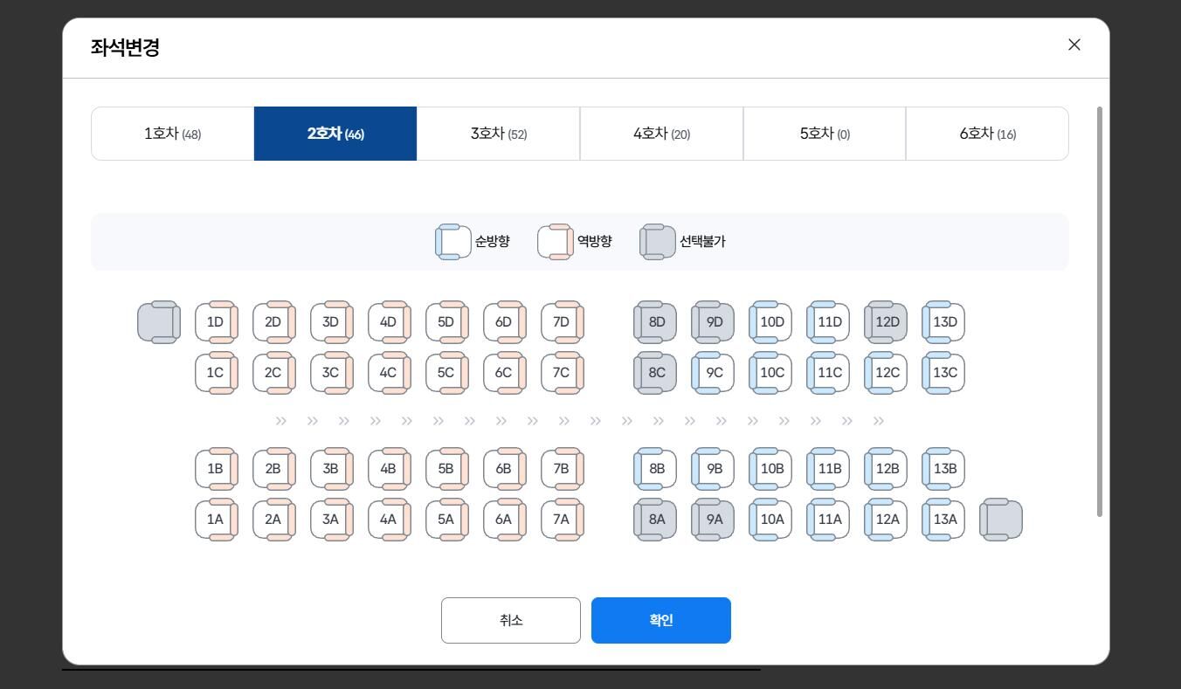The width and height of the screenshot is (1181, 689).
Task: Pick seat 2B
Action: 273,469
